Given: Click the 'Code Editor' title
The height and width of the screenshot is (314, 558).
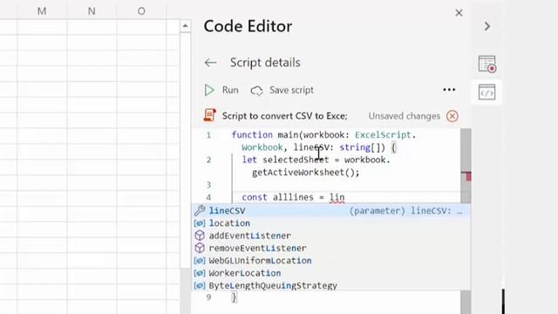Looking at the screenshot, I should (248, 26).
